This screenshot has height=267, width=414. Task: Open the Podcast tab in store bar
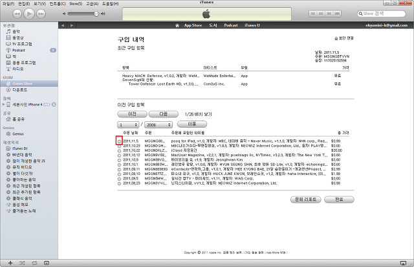[x=231, y=25]
